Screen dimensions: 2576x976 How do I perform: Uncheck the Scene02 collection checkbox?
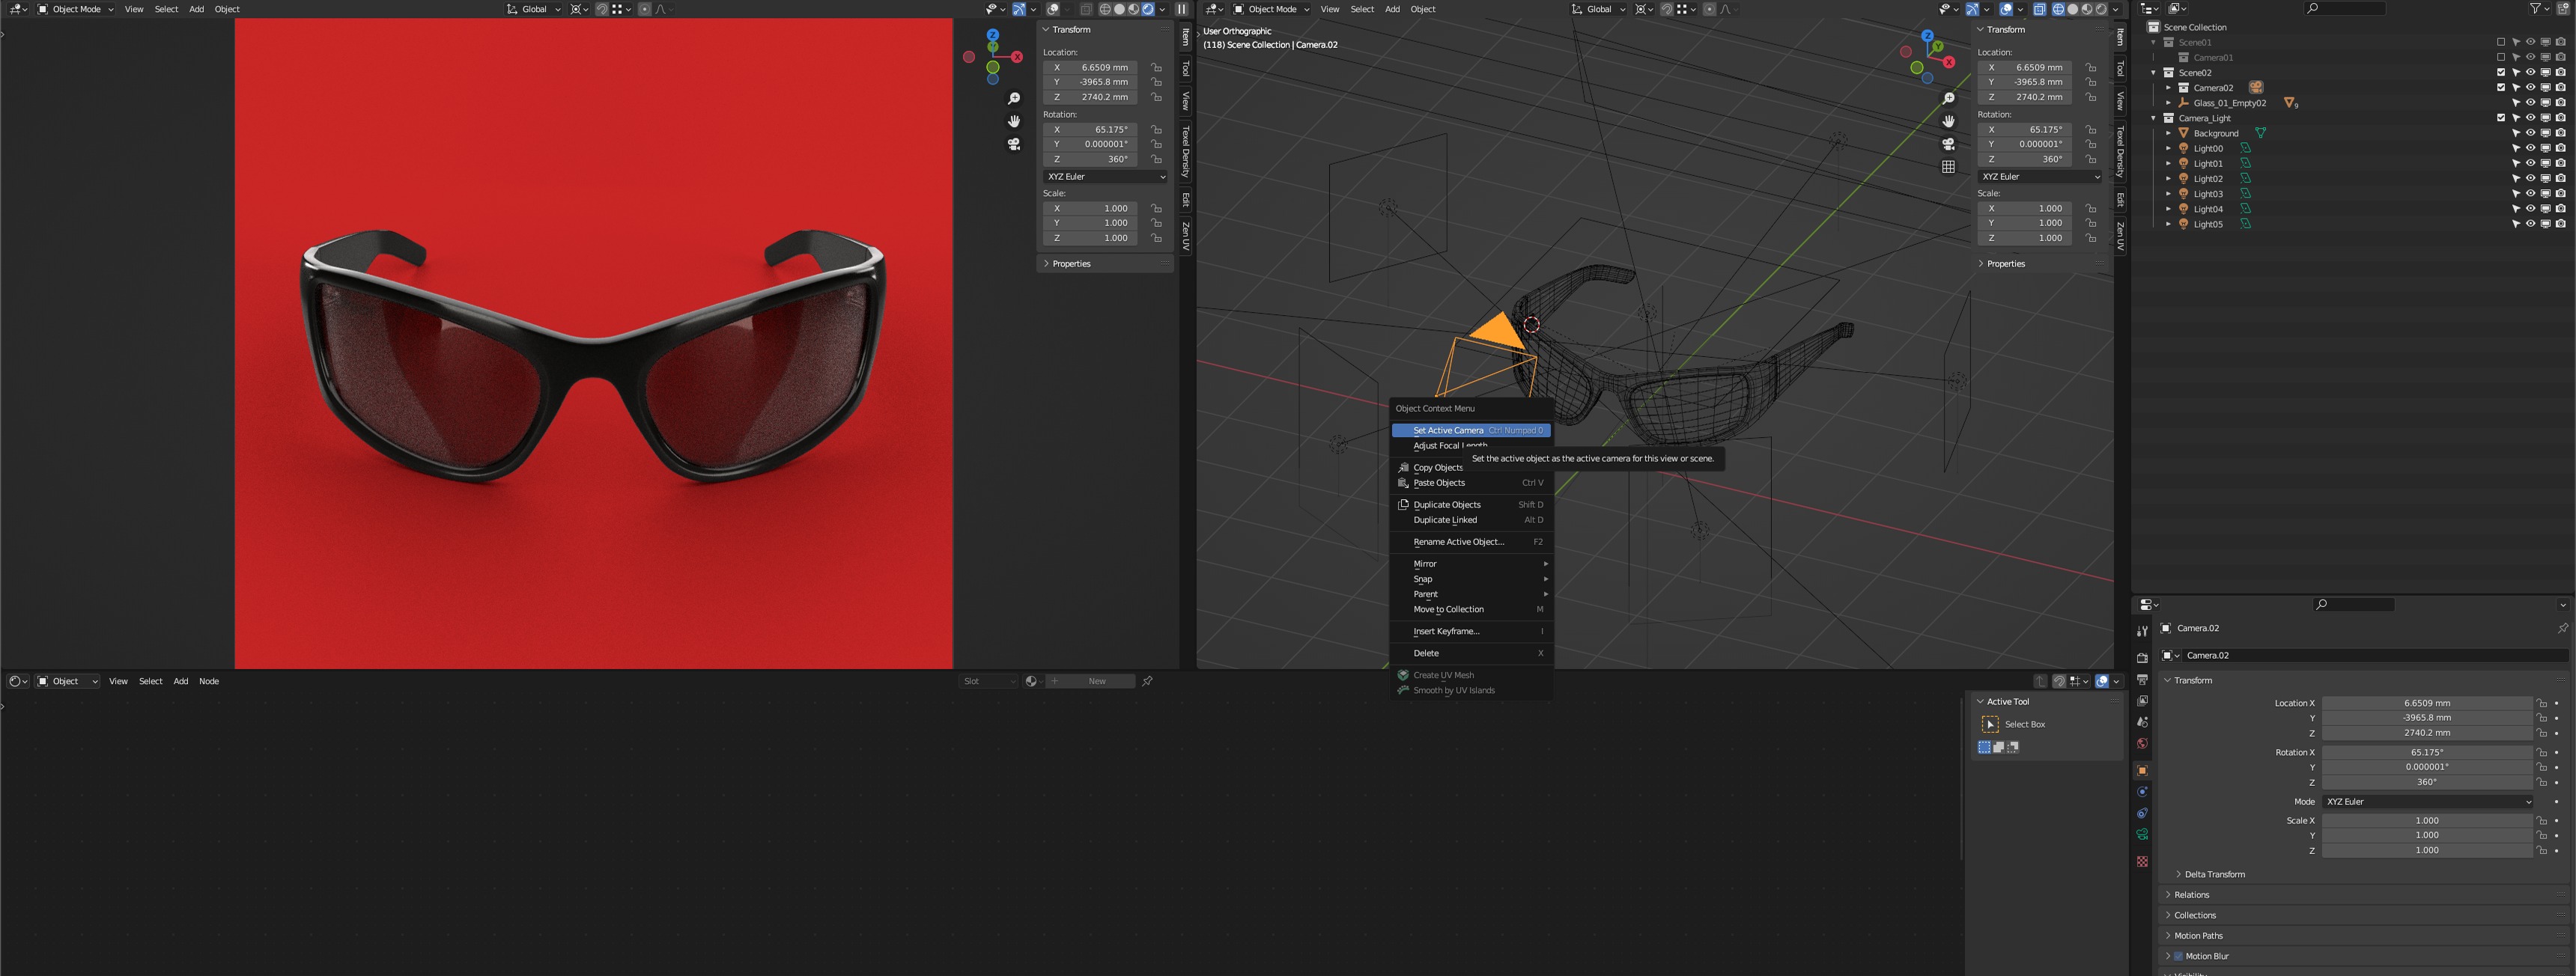pos(2501,72)
